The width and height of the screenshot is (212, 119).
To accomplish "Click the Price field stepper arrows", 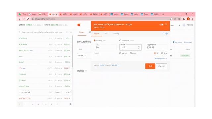I will pos(138,47).
